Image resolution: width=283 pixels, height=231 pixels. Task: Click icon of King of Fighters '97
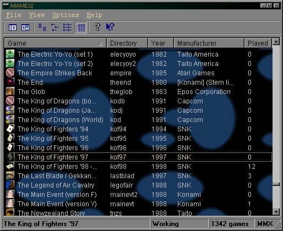(x=10, y=157)
